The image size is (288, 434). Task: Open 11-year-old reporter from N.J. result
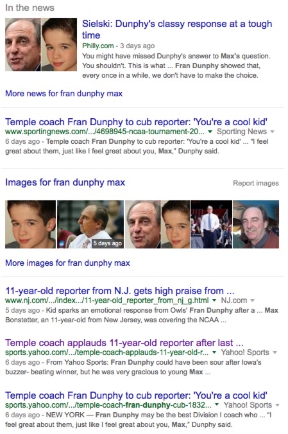(120, 291)
